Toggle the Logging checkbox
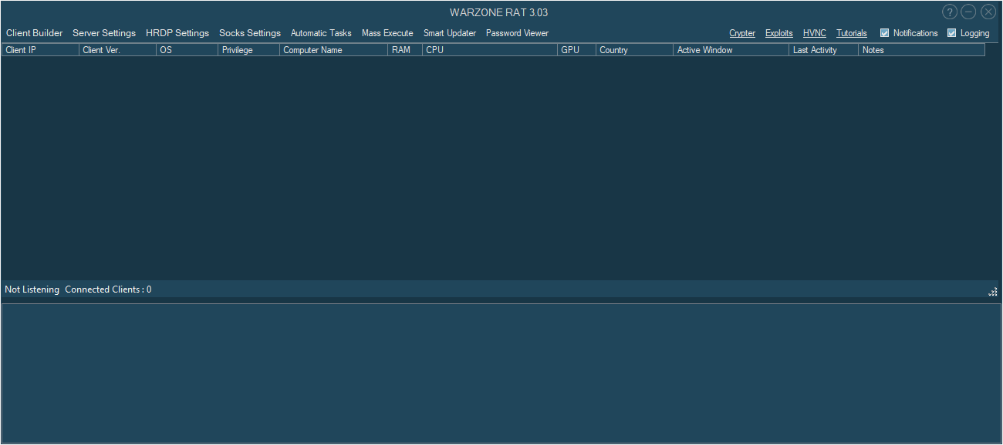 tap(952, 33)
